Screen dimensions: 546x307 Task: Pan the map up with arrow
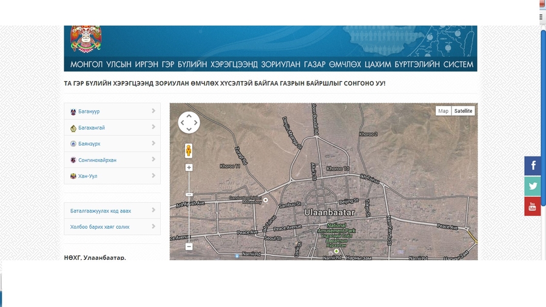pos(189,116)
